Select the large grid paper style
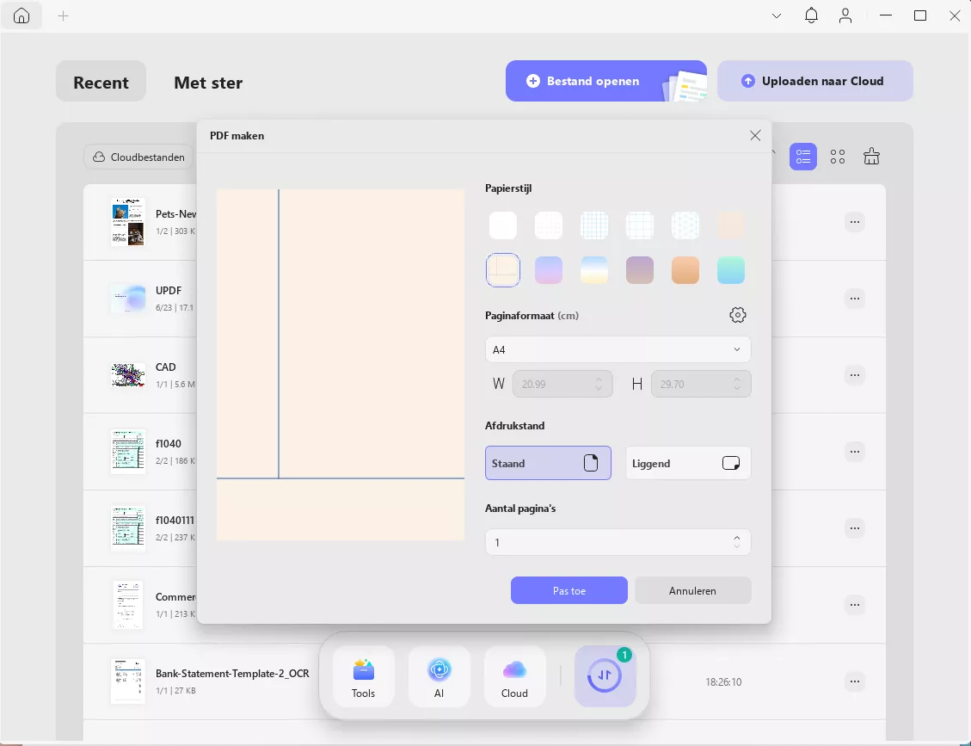The image size is (971, 746). [640, 225]
